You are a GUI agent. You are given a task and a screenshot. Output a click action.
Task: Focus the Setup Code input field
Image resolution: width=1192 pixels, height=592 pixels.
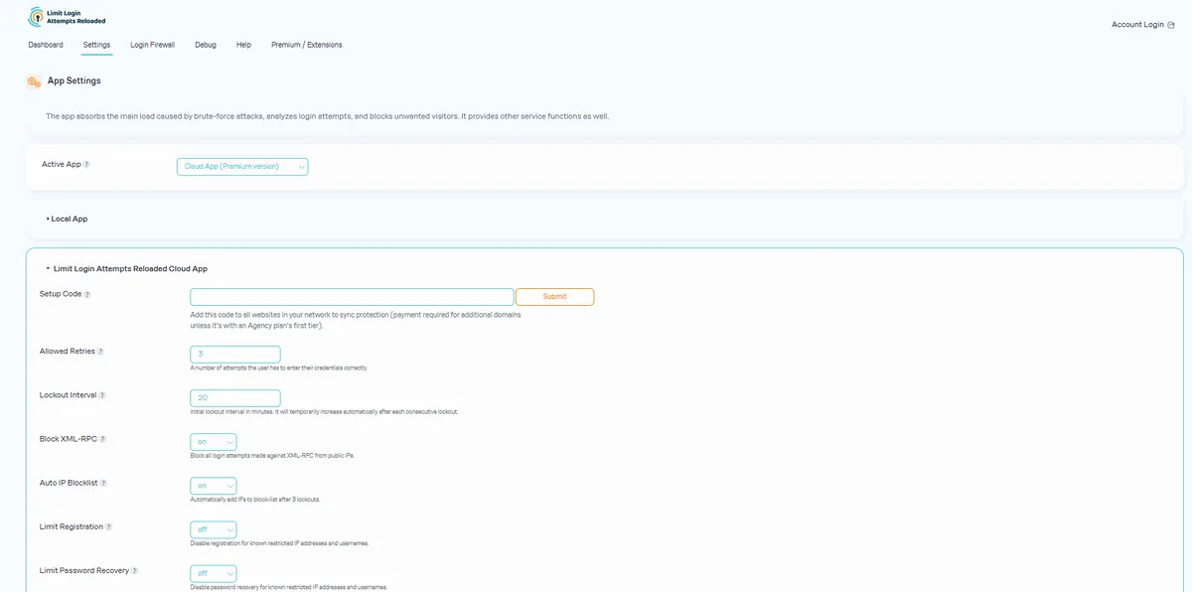pos(352,297)
